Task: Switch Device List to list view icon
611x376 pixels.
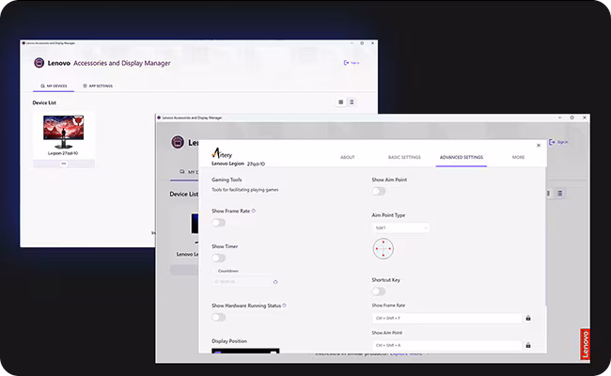Action: coord(352,102)
